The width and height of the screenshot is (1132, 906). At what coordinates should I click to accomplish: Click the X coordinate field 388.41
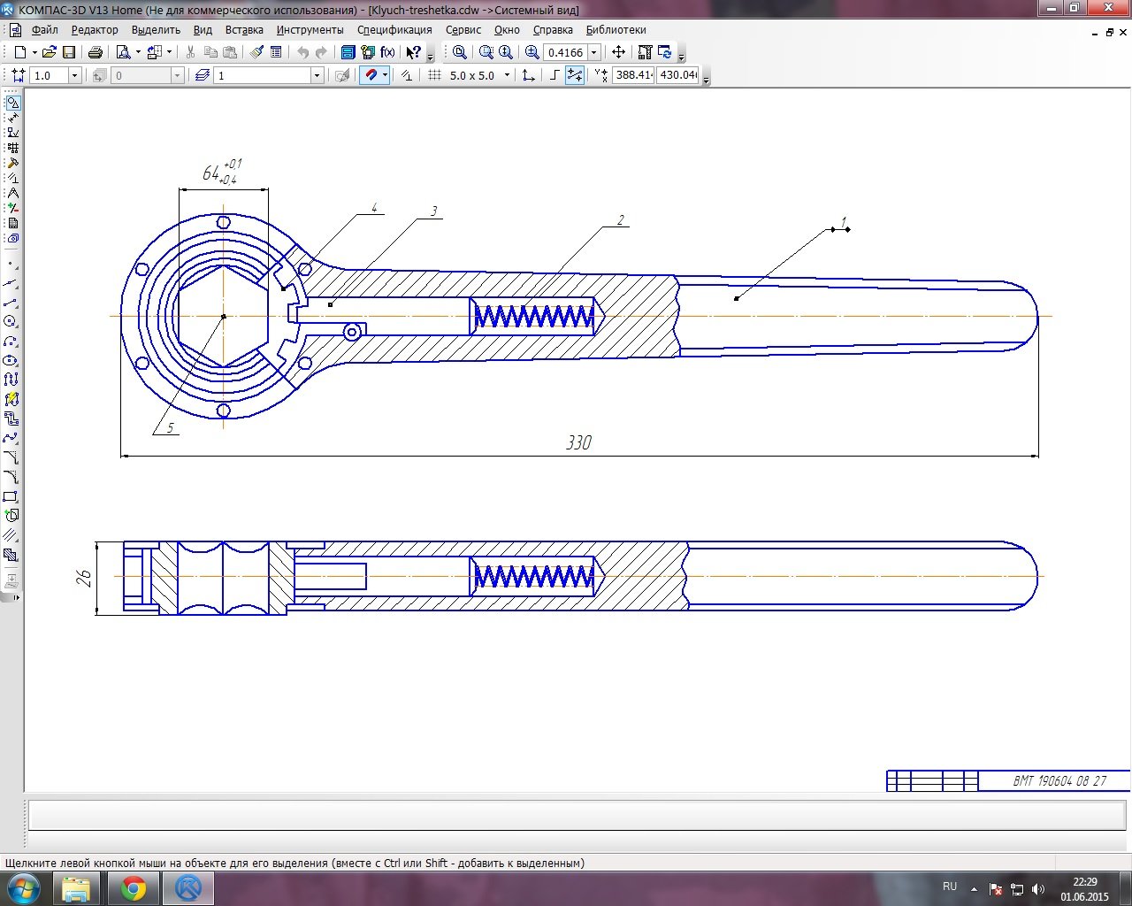pyautogui.click(x=633, y=75)
